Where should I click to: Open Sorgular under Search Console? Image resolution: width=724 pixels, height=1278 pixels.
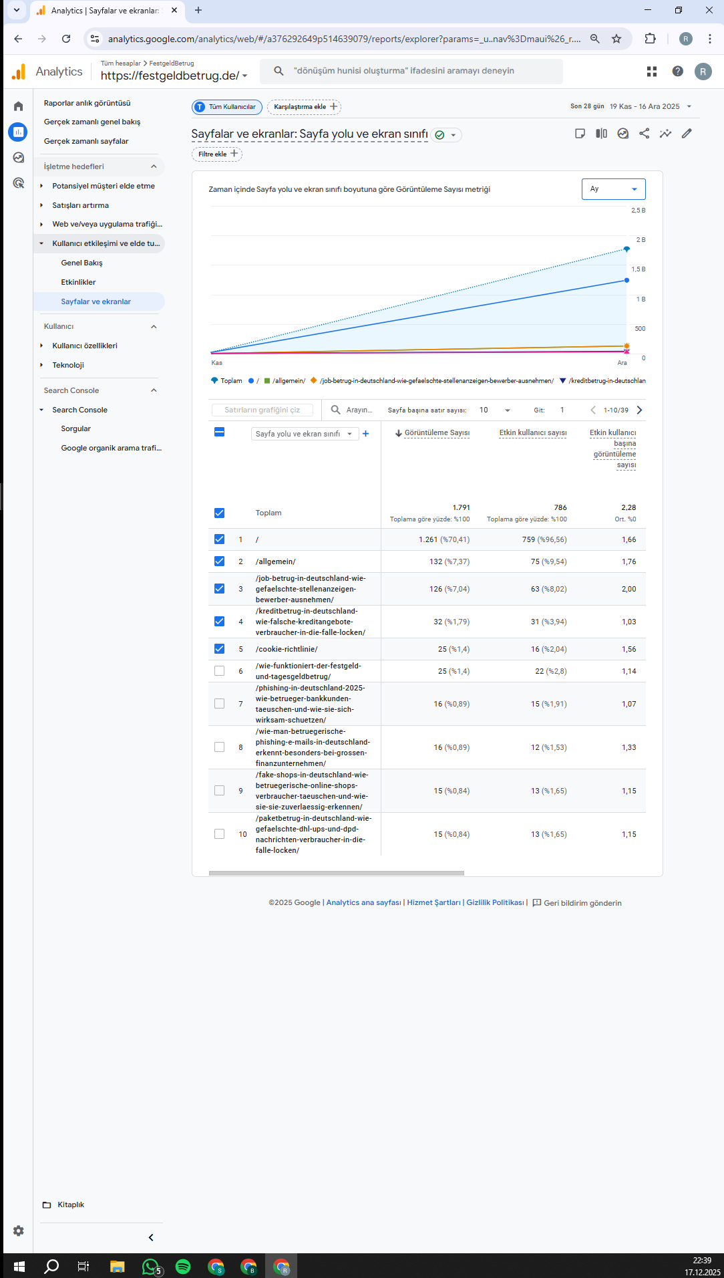[x=75, y=428]
